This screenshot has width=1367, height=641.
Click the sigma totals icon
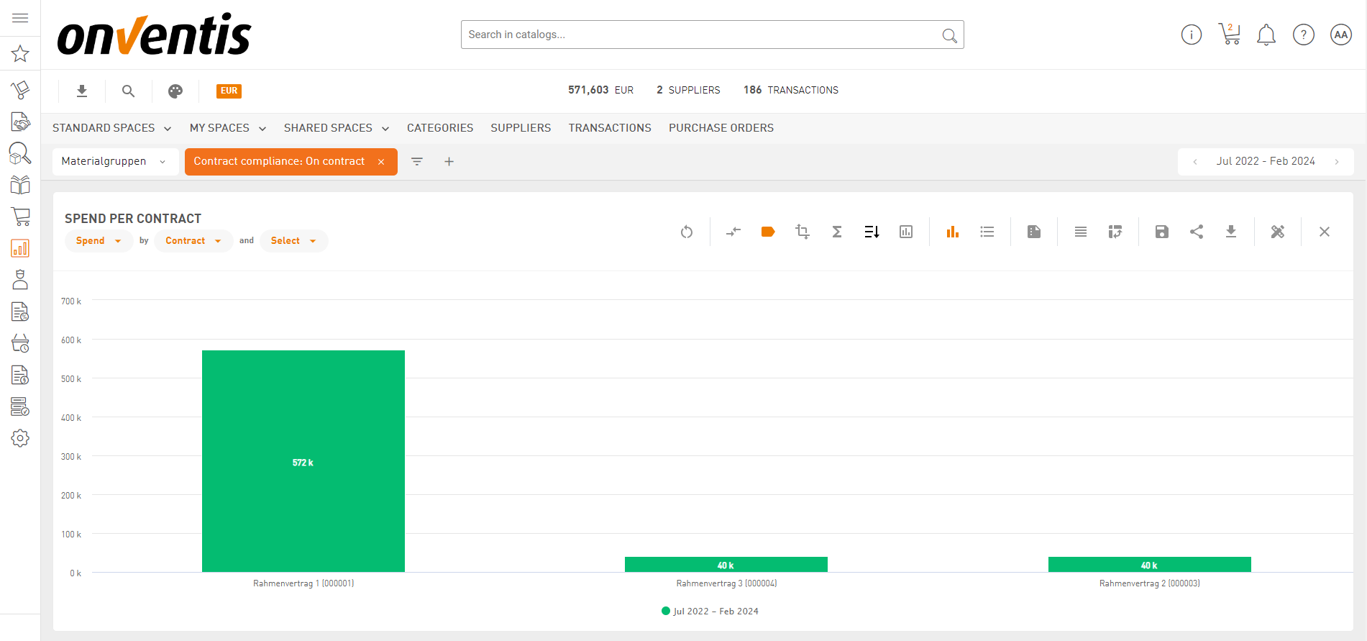point(837,232)
